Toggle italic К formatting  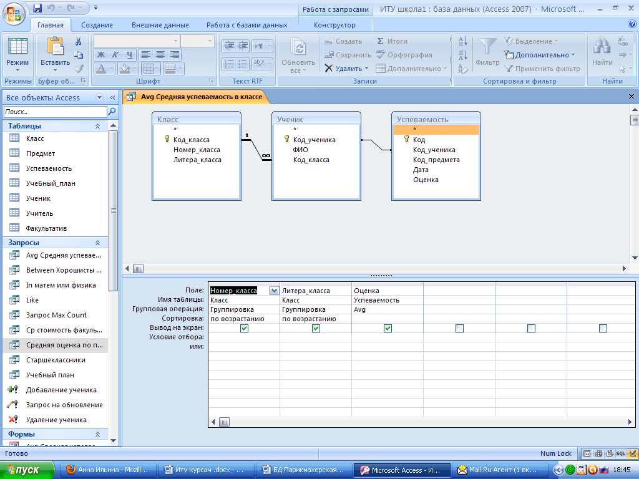(115, 55)
